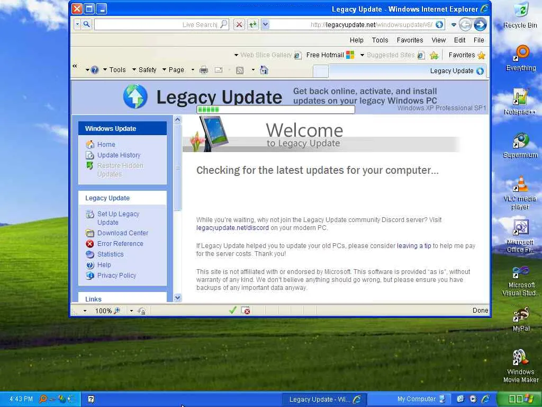
Task: Open the Tools command bar dropdown
Action: [x=114, y=70]
